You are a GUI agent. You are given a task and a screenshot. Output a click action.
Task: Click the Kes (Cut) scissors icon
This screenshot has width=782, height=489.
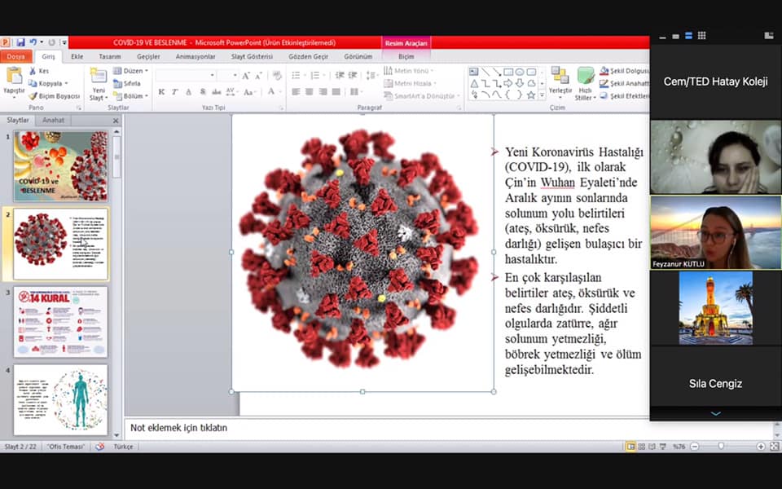point(33,71)
